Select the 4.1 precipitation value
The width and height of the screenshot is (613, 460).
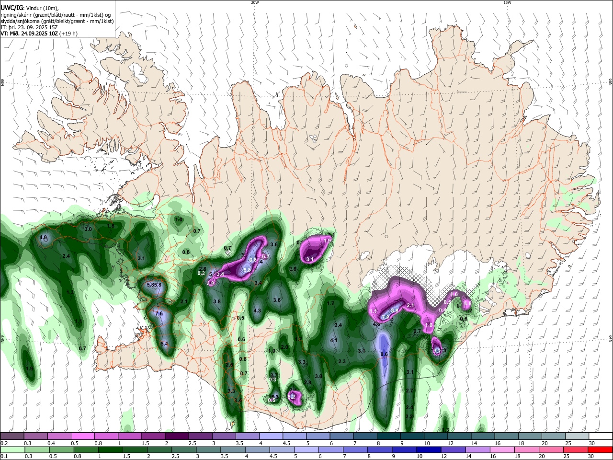(334, 340)
